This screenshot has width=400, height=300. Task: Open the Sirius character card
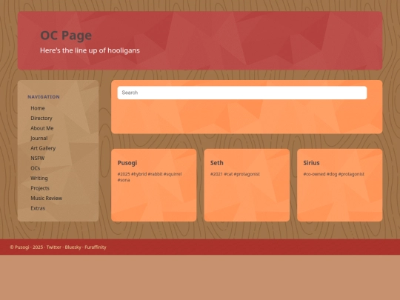339,185
